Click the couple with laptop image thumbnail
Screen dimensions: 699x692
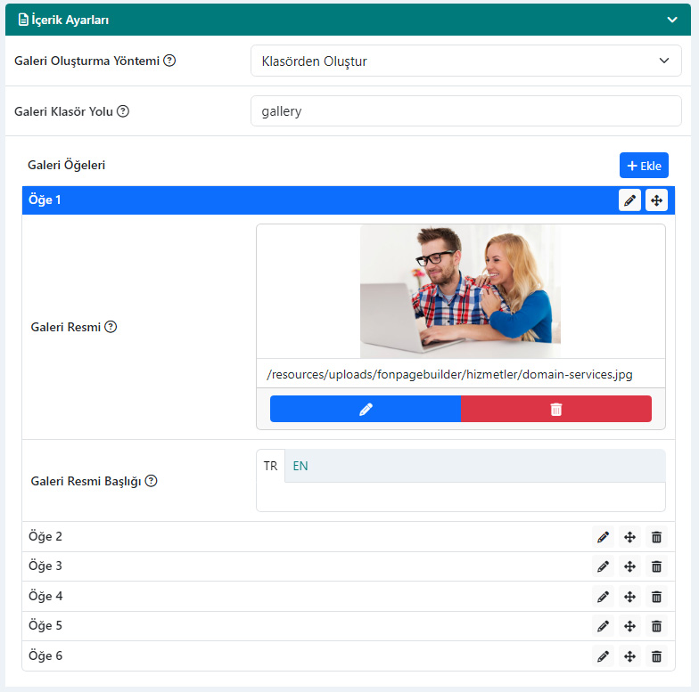click(460, 291)
